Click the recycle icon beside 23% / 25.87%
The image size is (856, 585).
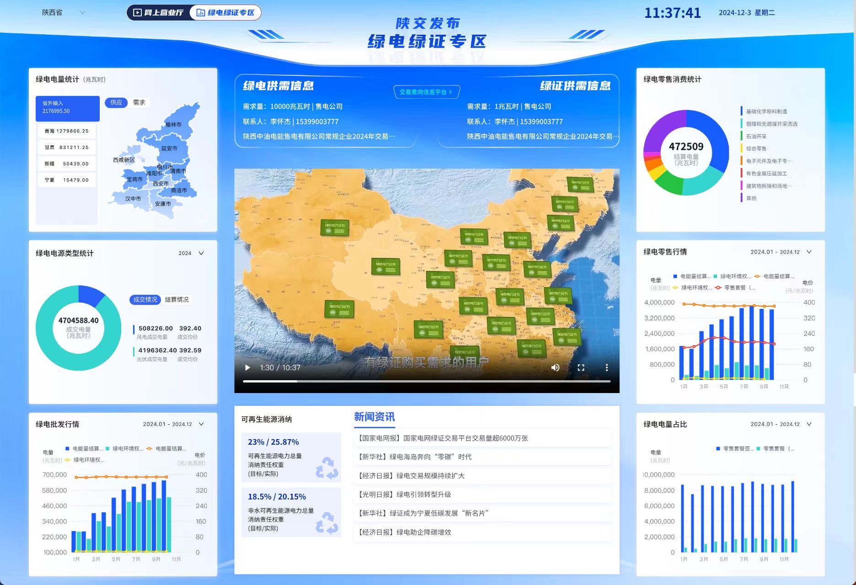(327, 468)
